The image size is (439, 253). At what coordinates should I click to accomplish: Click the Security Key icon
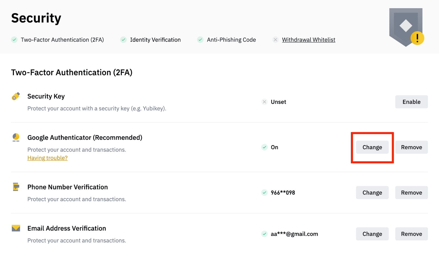[16, 96]
